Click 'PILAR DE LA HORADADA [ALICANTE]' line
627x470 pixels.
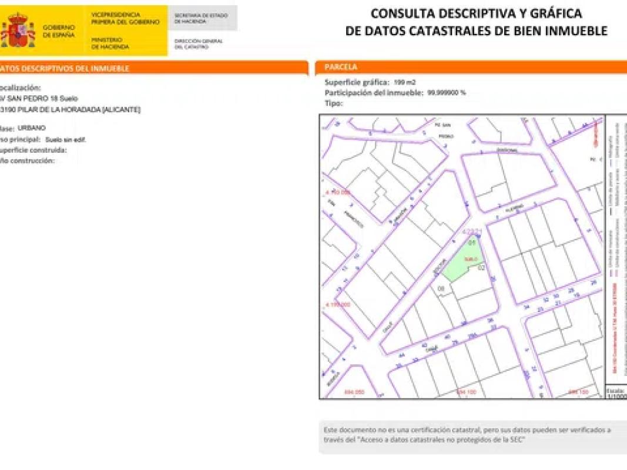[70, 109]
